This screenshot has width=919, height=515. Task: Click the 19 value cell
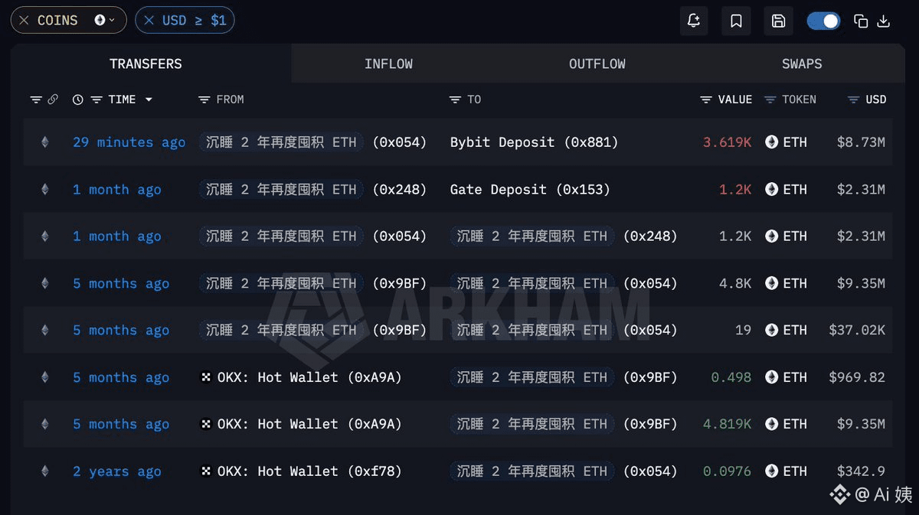pos(743,331)
